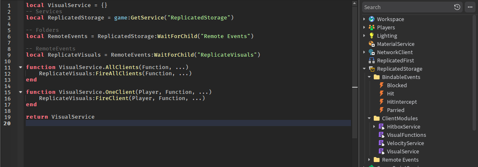Select the ReplicatedFirst icon
Screen dimensions: 478x167
click(371, 60)
